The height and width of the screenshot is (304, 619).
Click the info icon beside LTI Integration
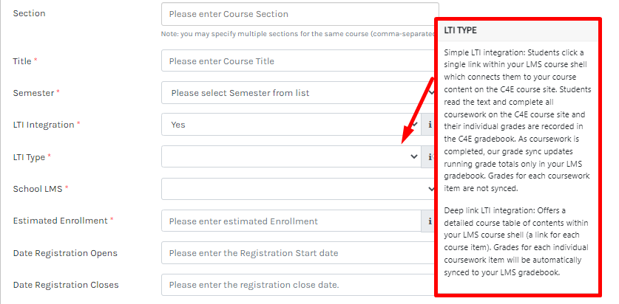429,125
